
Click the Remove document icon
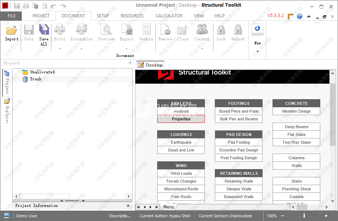coord(165,29)
